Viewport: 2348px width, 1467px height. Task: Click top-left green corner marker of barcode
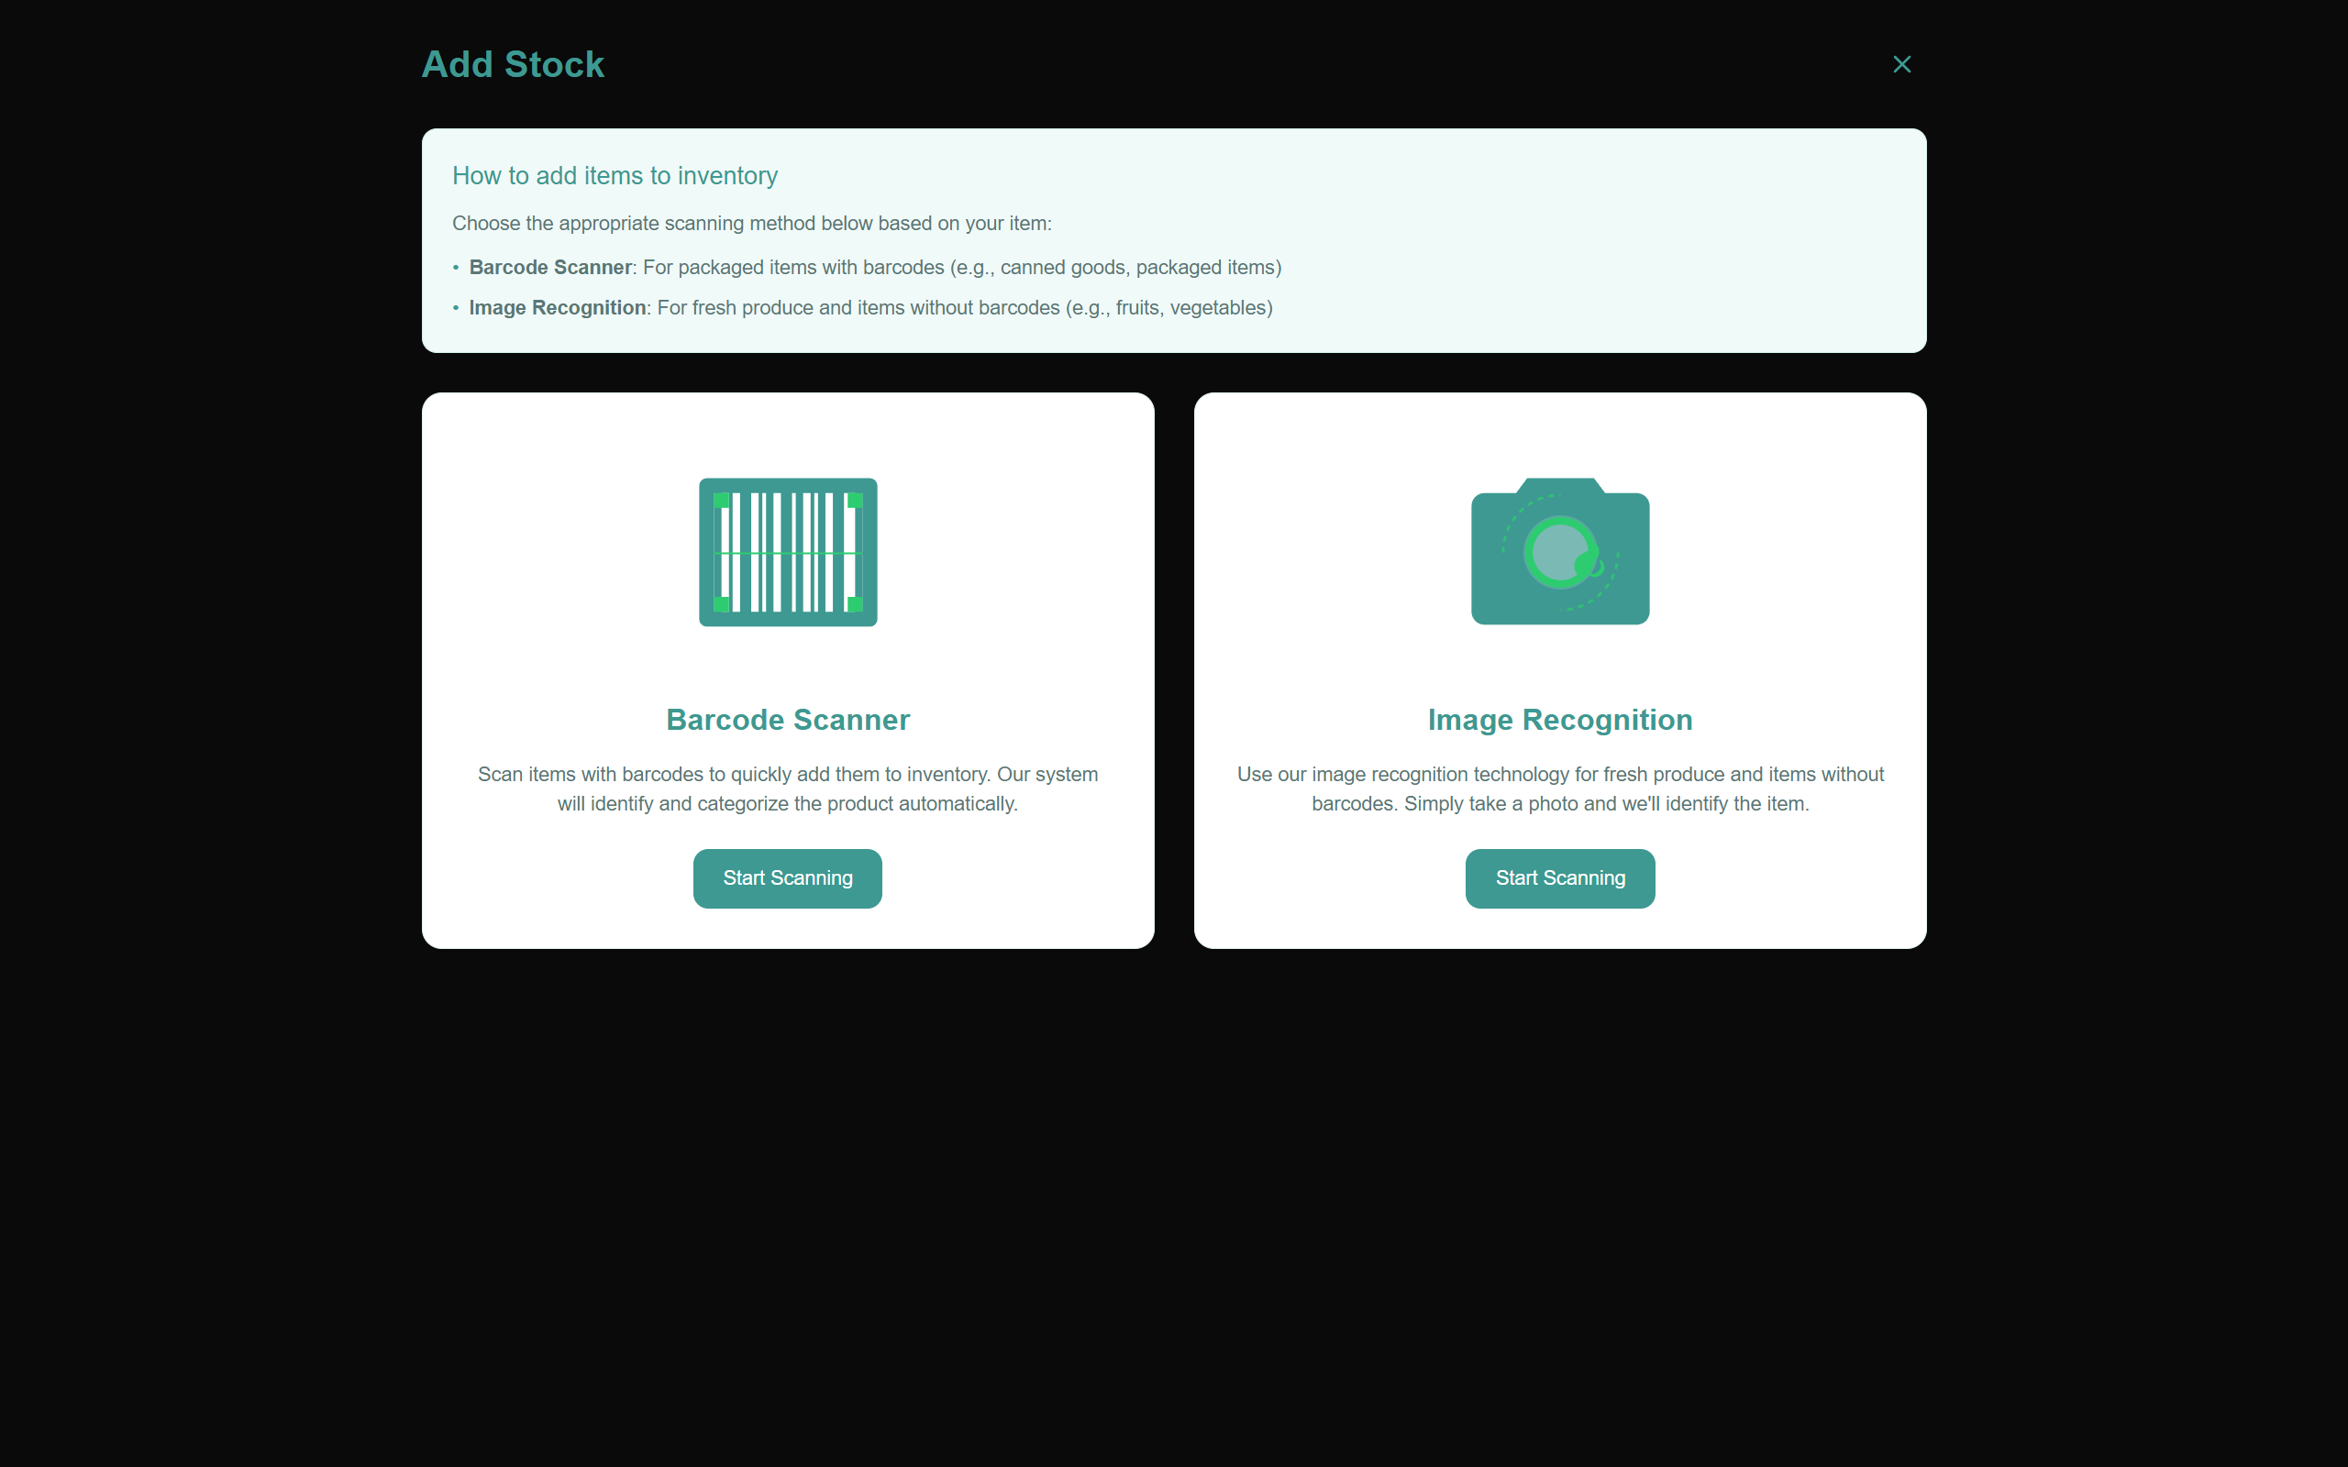721,501
